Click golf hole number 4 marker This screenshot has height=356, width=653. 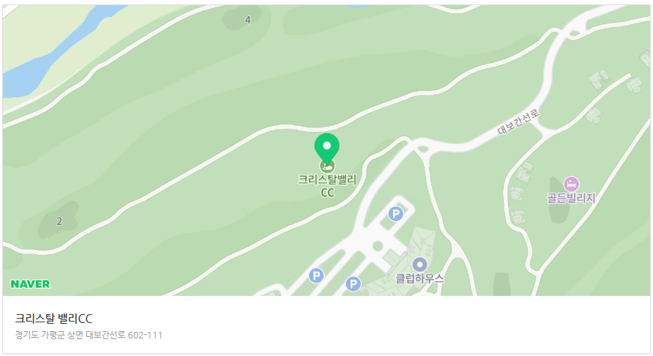pos(247,20)
